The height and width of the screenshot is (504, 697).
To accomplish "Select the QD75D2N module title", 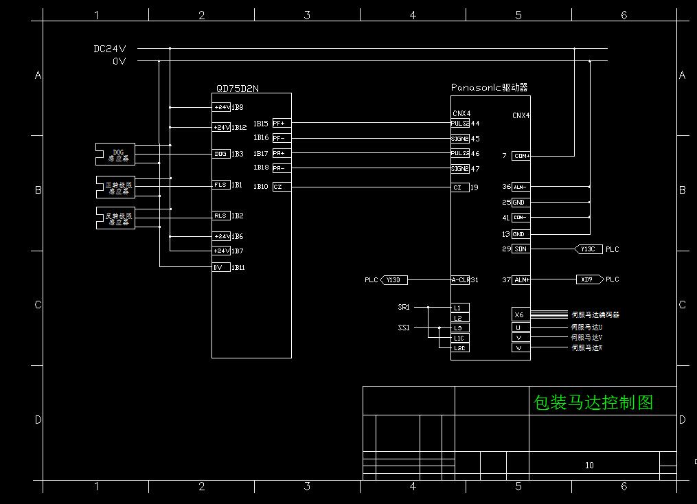I will (238, 89).
